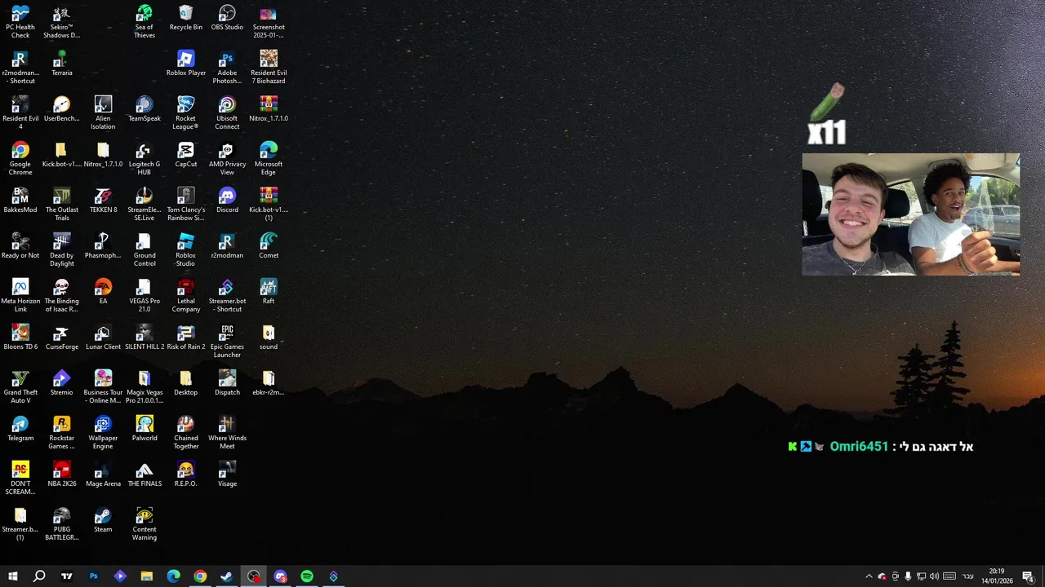
Task: Open Palworld desktop icon
Action: tap(145, 429)
